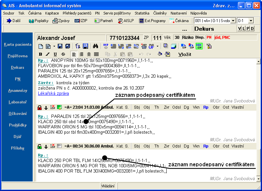Click the binoculars search icon
The width and height of the screenshot is (262, 191).
[95, 46]
